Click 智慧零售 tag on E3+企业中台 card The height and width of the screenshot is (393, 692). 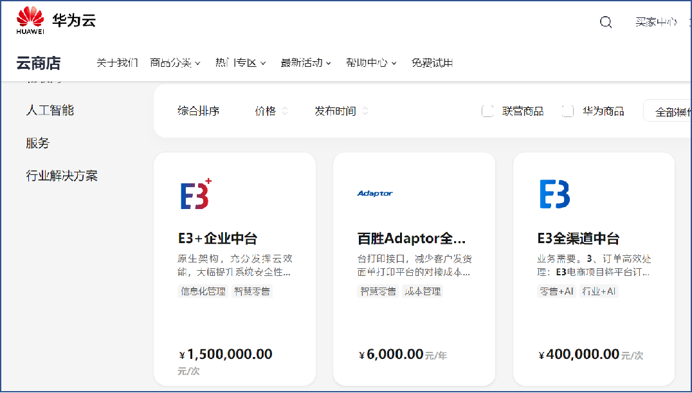click(x=252, y=291)
